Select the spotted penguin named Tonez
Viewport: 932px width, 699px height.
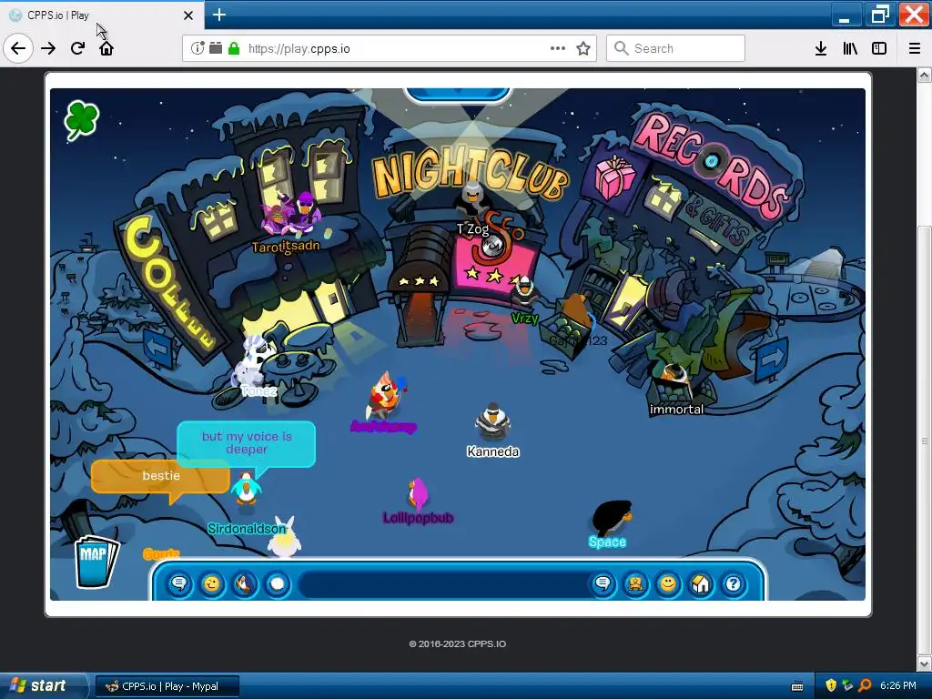click(252, 360)
